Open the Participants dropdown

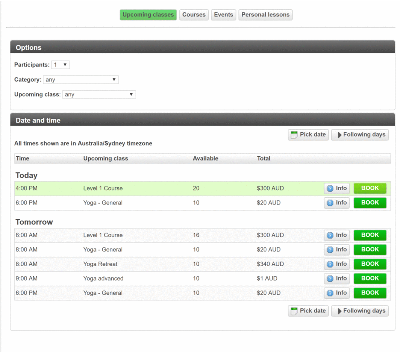pyautogui.click(x=61, y=65)
